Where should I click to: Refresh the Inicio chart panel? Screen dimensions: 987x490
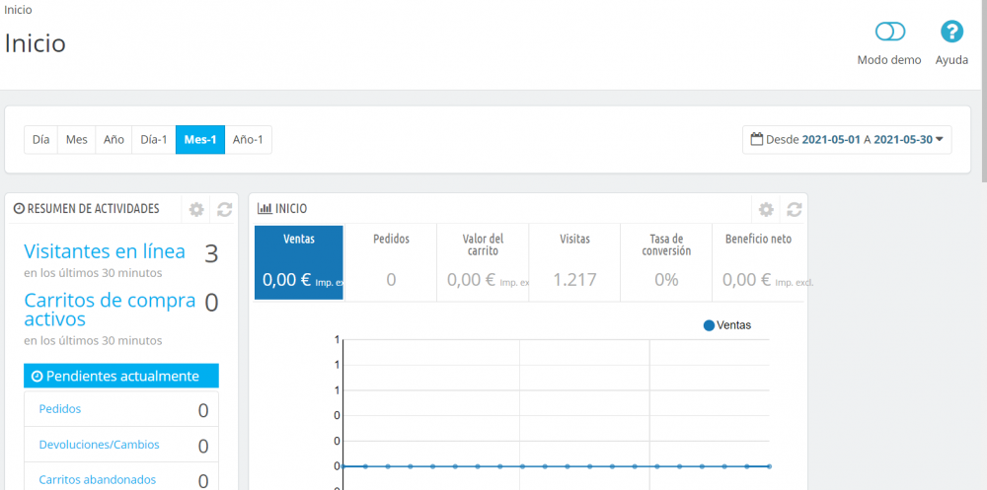tap(794, 209)
